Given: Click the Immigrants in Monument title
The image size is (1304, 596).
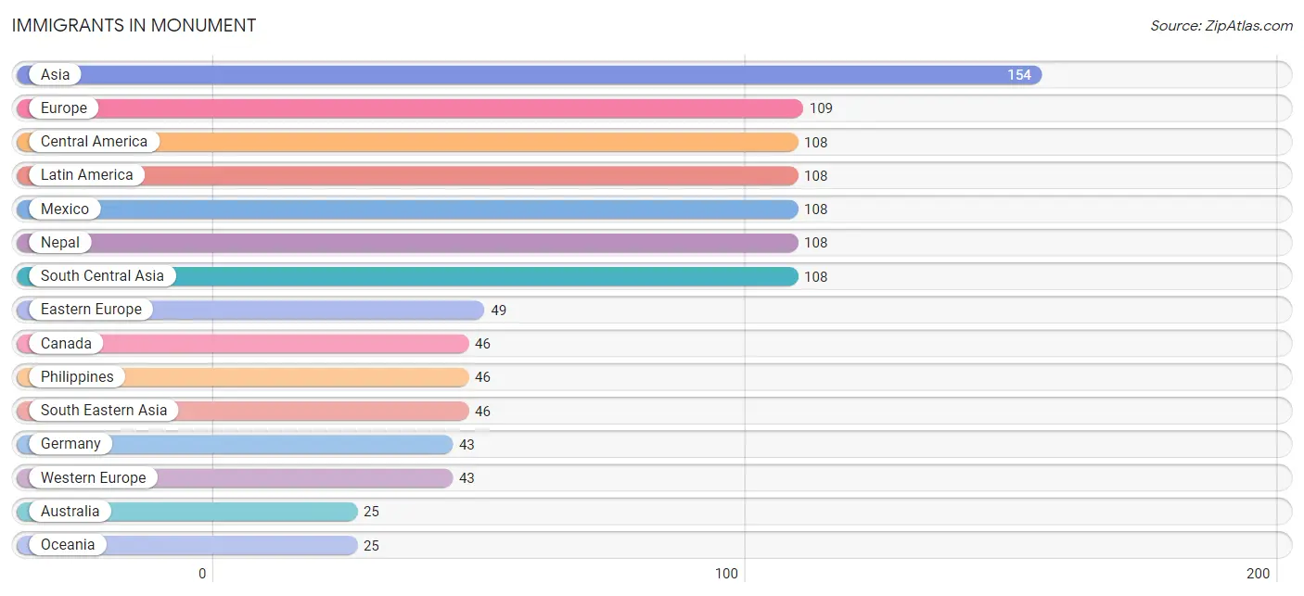Looking at the screenshot, I should tap(134, 26).
